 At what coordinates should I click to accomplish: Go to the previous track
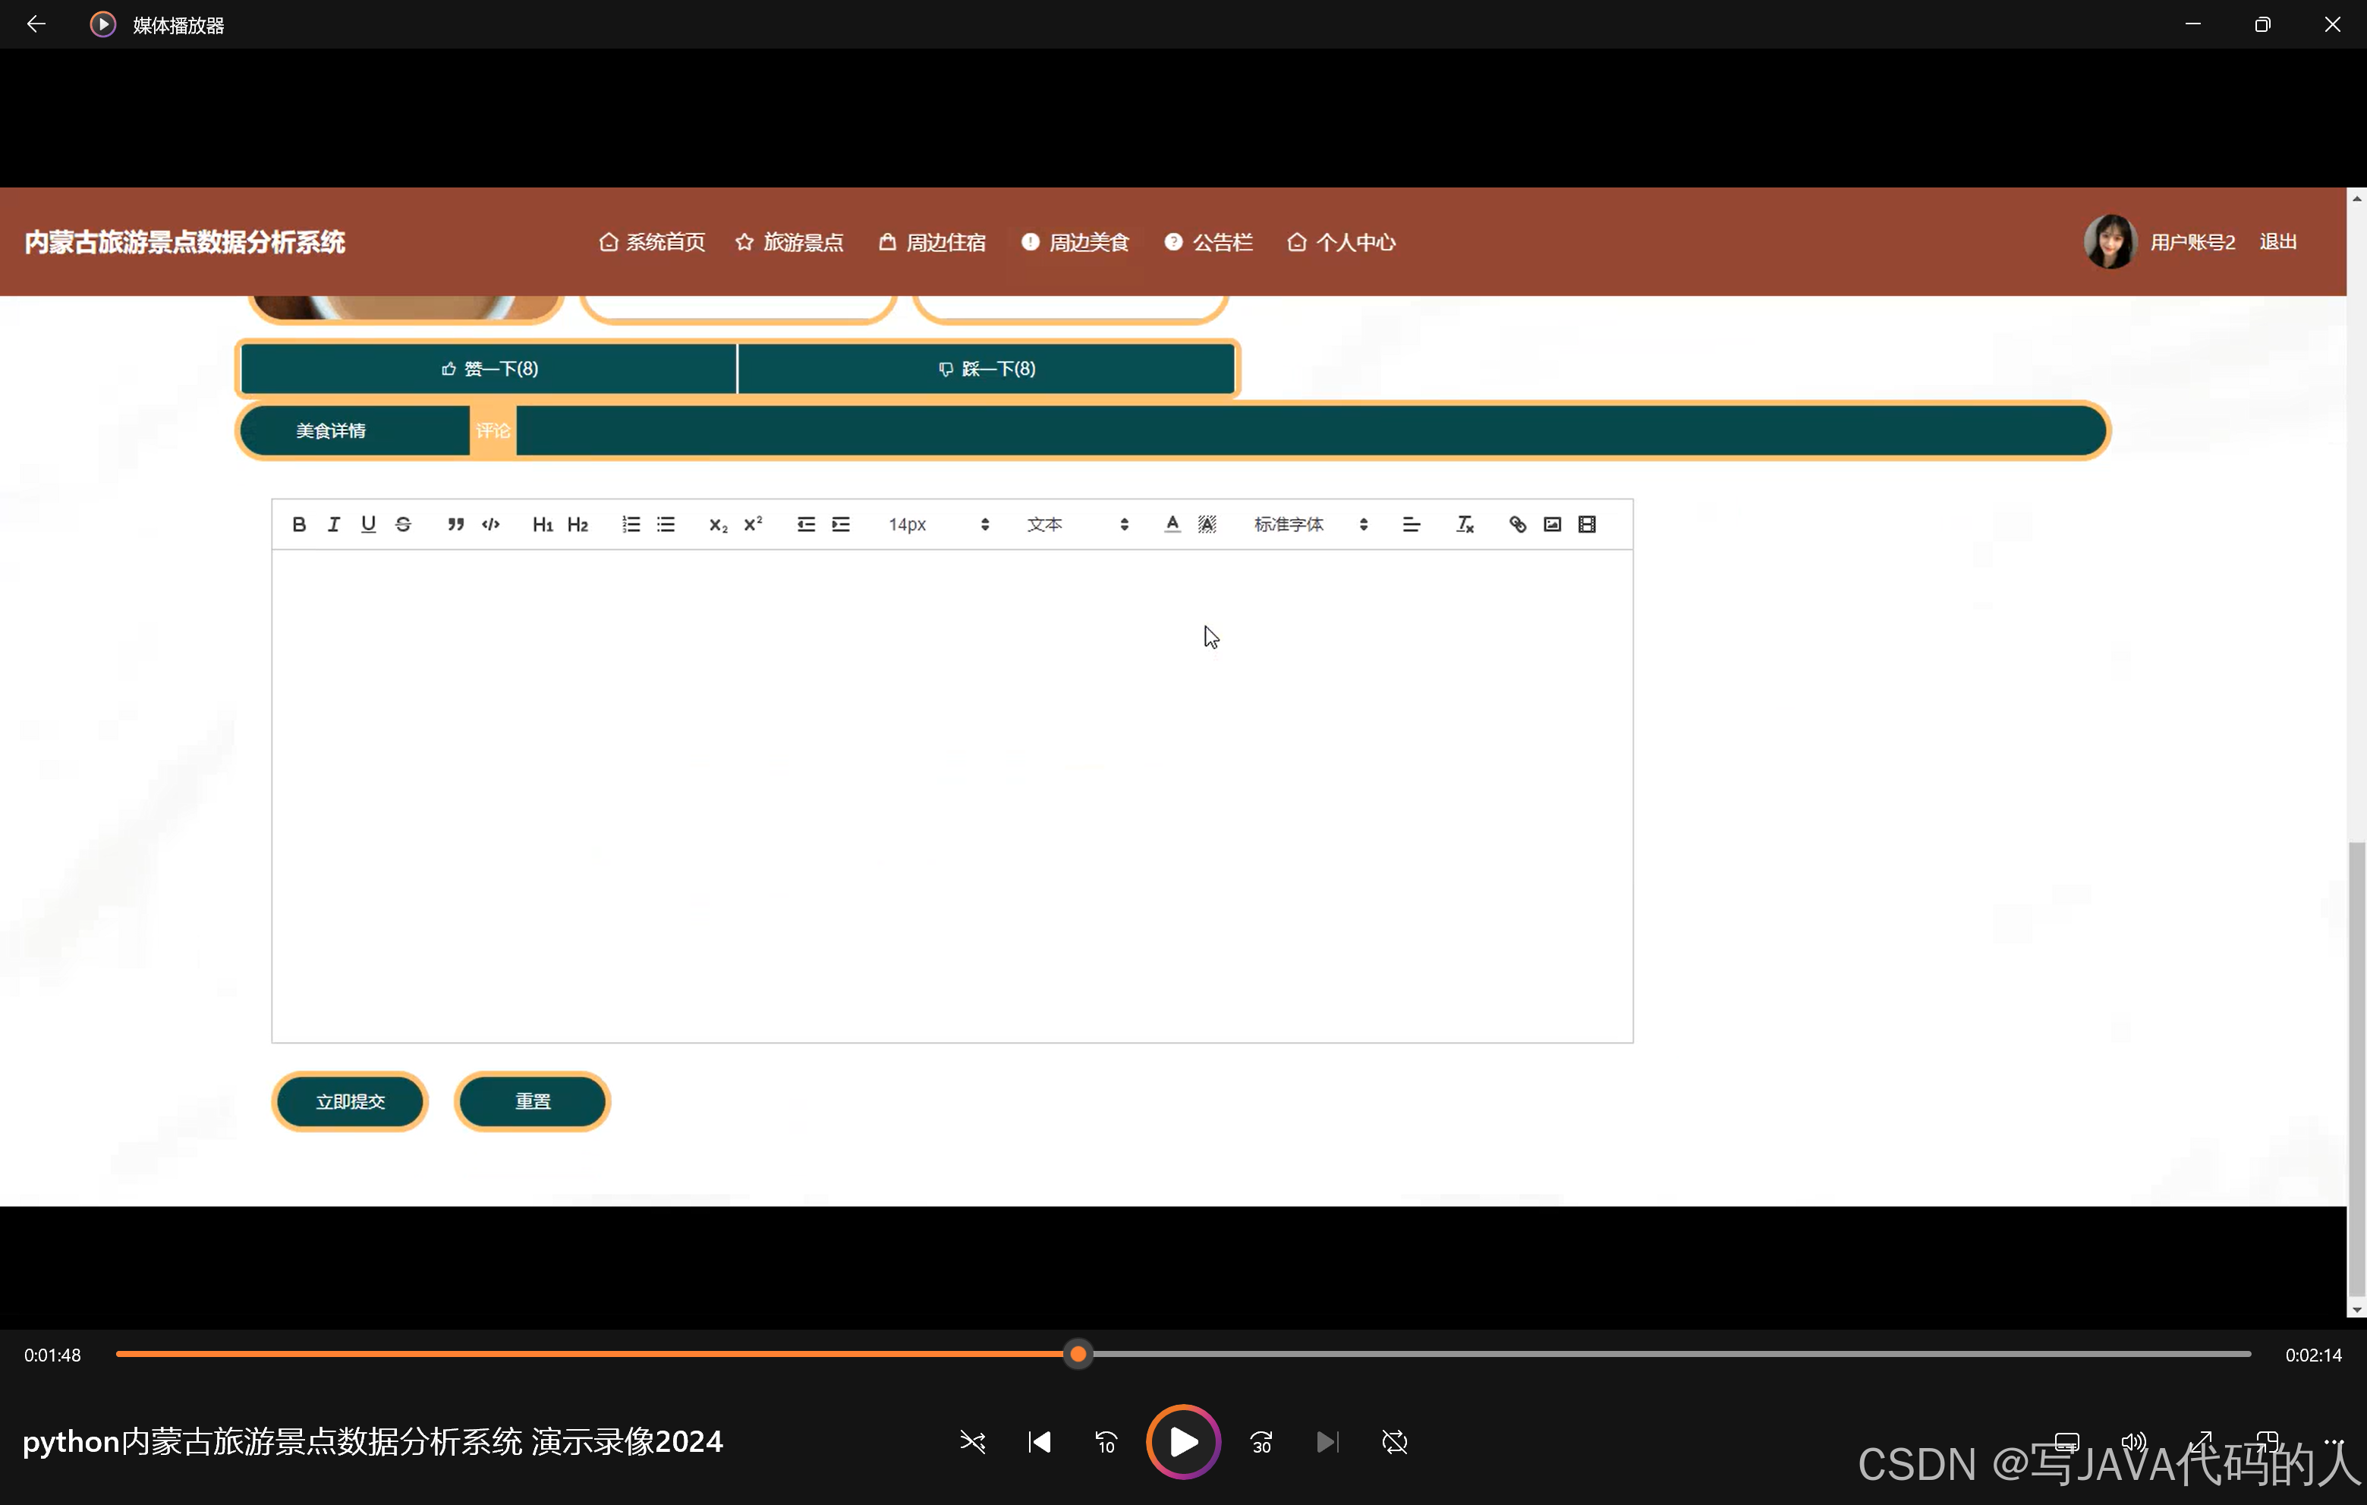coord(1039,1442)
